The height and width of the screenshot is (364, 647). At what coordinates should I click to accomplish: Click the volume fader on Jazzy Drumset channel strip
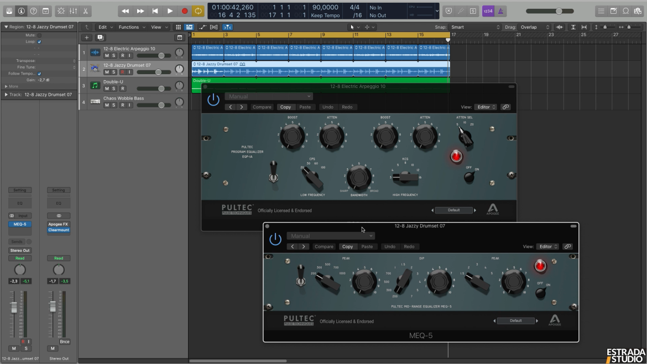[x=14, y=308]
